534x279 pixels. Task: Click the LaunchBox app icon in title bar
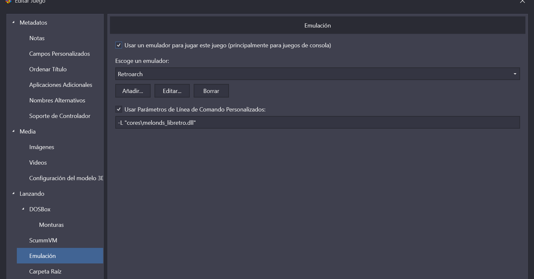8,2
